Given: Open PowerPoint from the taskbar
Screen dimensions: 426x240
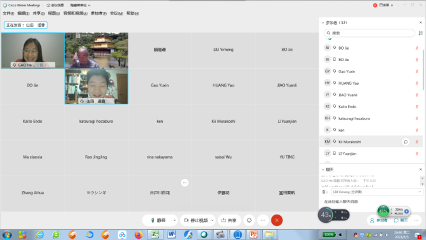Looking at the screenshot, I should 253,234.
